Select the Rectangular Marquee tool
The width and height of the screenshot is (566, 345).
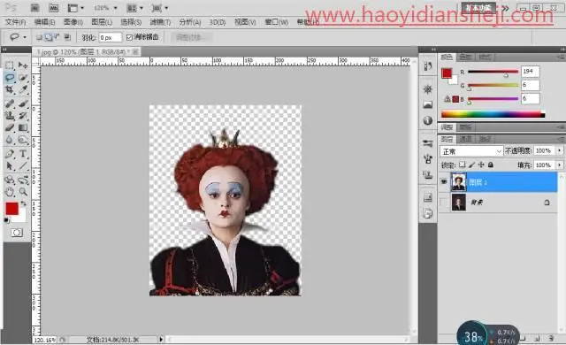coord(10,65)
